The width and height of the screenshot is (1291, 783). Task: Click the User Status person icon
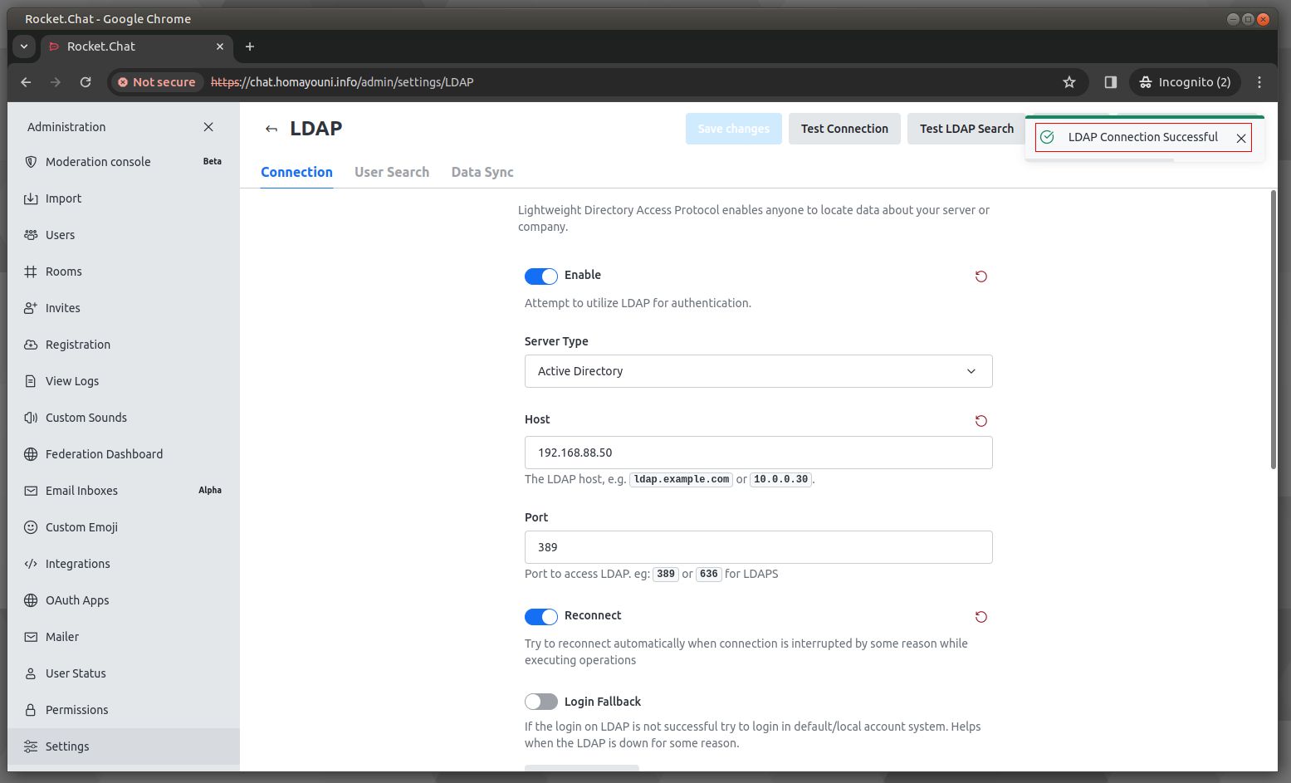[31, 673]
